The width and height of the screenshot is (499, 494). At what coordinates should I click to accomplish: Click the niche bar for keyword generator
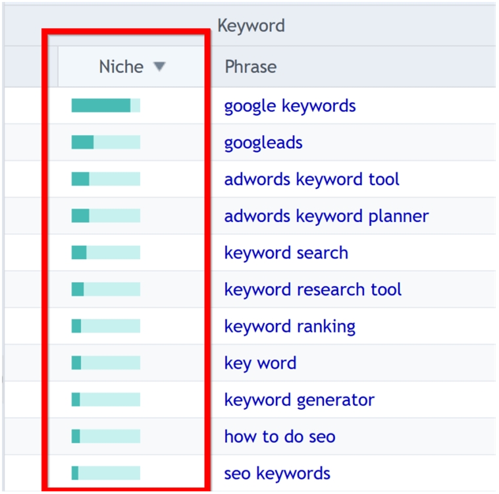click(x=105, y=399)
